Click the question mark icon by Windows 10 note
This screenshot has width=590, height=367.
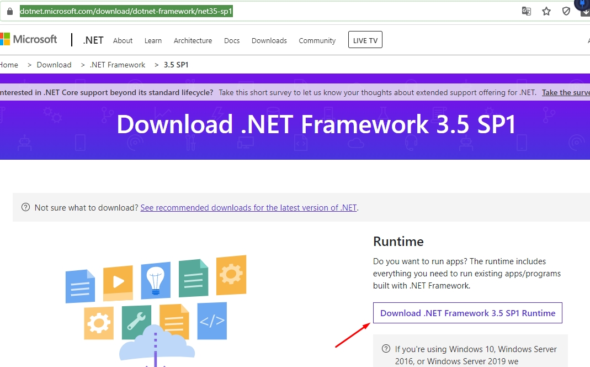tap(386, 349)
